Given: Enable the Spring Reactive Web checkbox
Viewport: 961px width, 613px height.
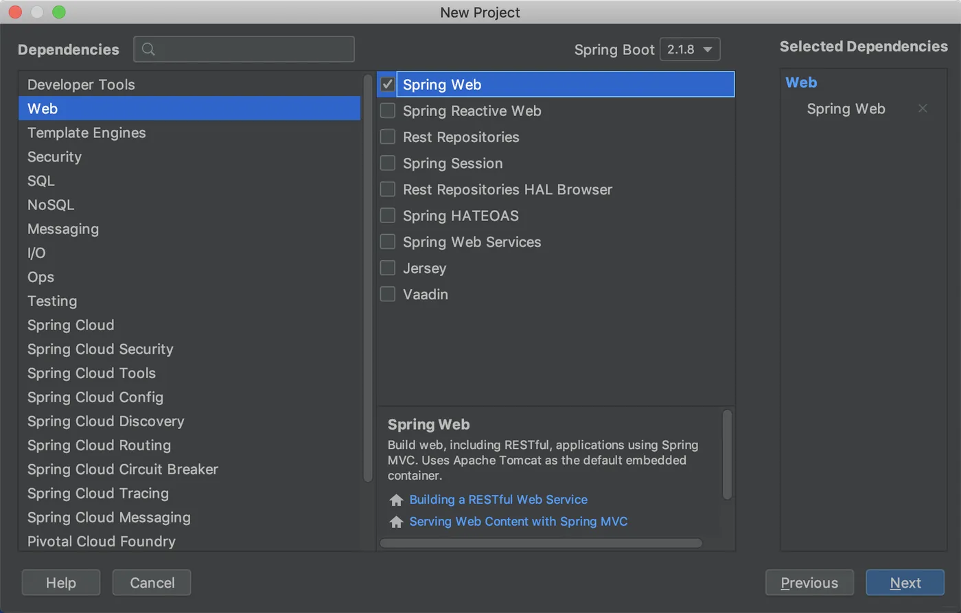Looking at the screenshot, I should [x=388, y=111].
